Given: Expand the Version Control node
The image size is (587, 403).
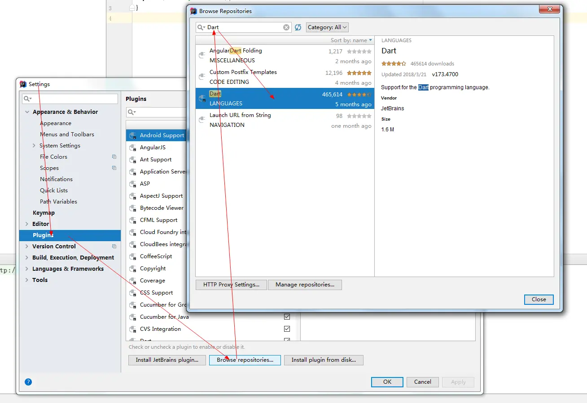Looking at the screenshot, I should click(x=27, y=247).
